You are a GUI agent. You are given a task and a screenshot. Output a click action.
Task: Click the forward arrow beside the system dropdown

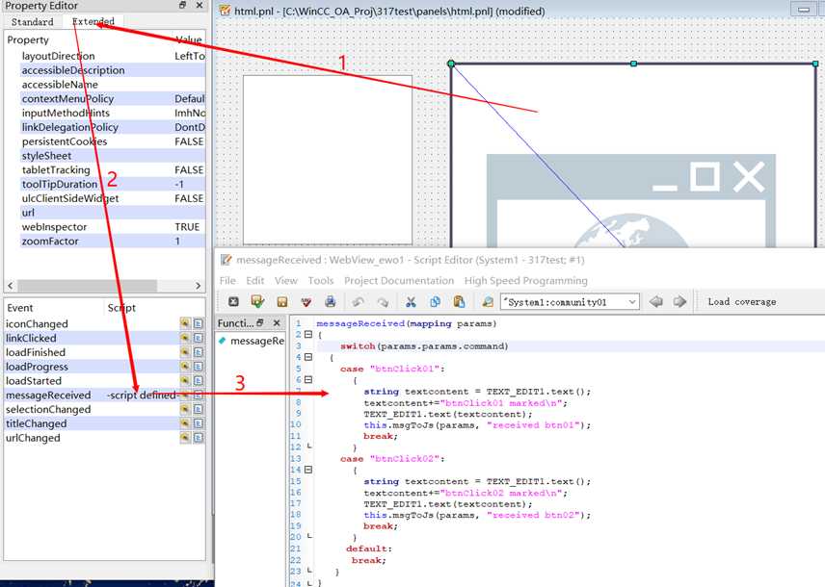click(x=679, y=301)
